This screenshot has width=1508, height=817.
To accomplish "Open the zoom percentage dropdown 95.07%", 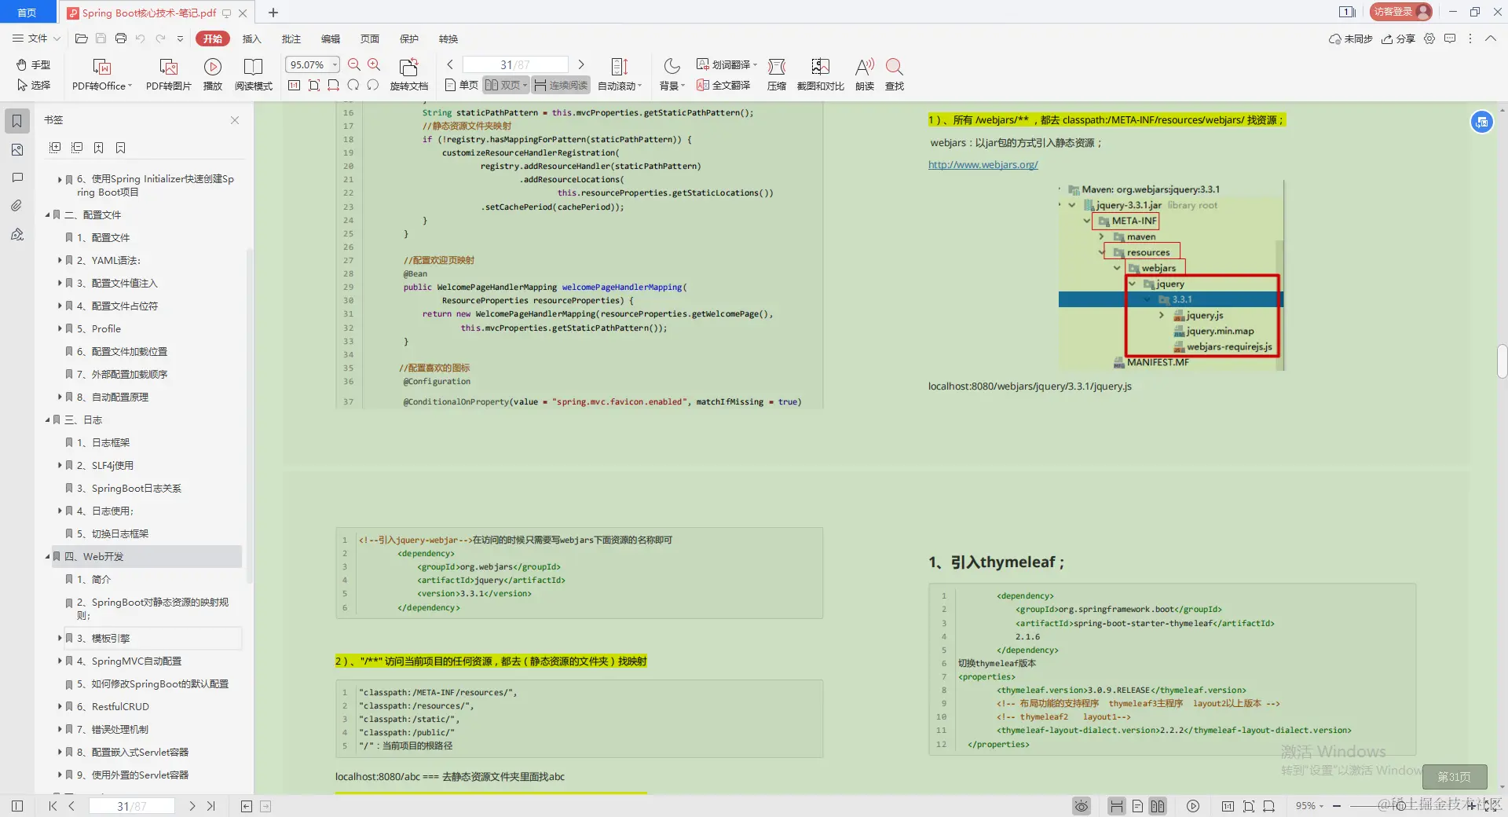I will click(x=335, y=64).
